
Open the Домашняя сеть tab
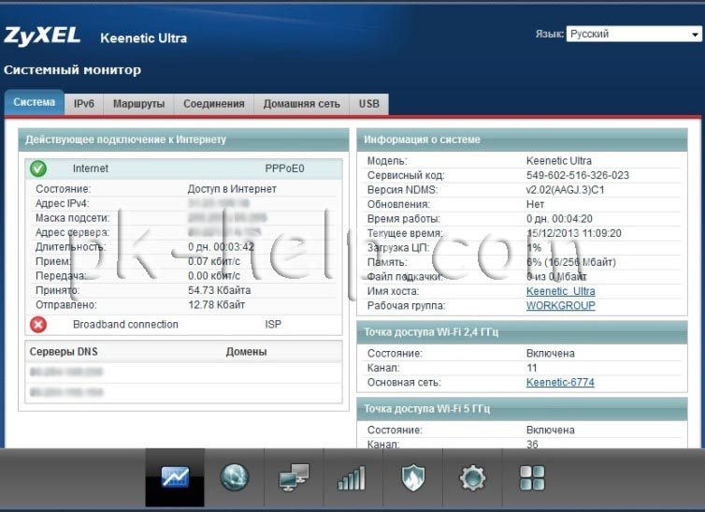point(302,104)
